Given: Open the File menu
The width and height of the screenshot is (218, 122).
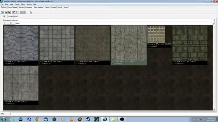Looking at the screenshot, I should pyautogui.click(x=2, y=4).
